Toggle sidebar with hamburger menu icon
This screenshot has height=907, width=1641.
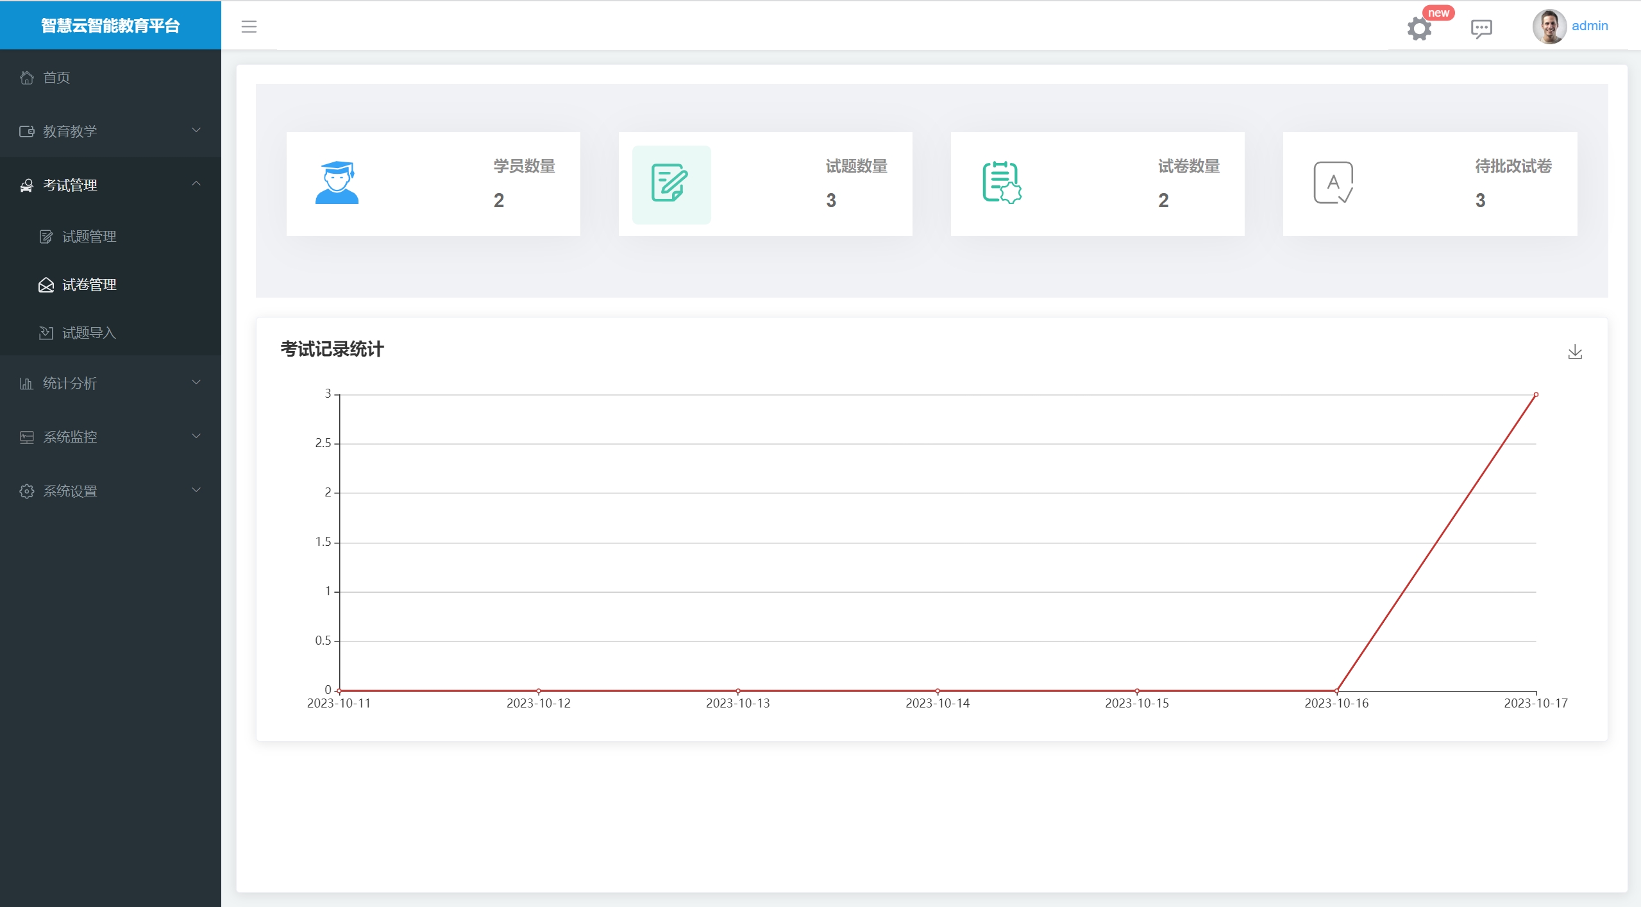tap(249, 26)
